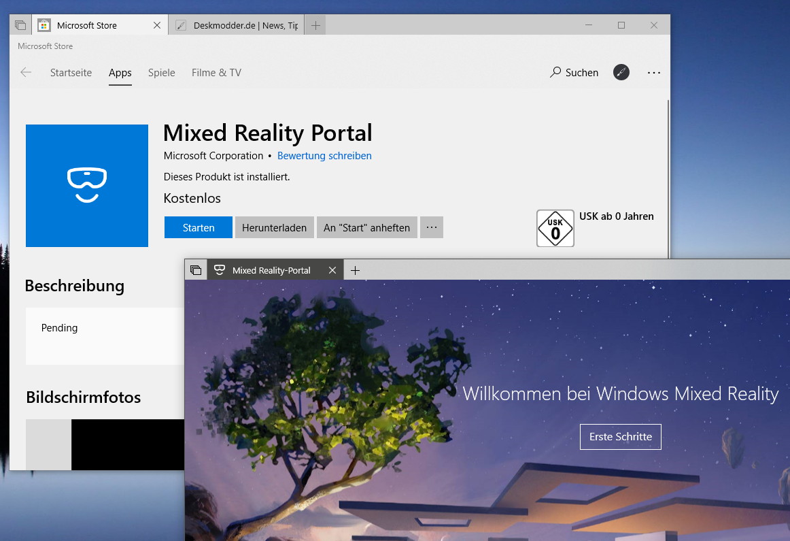Minimize the Microsoft Store window
This screenshot has width=790, height=541.
[x=589, y=25]
